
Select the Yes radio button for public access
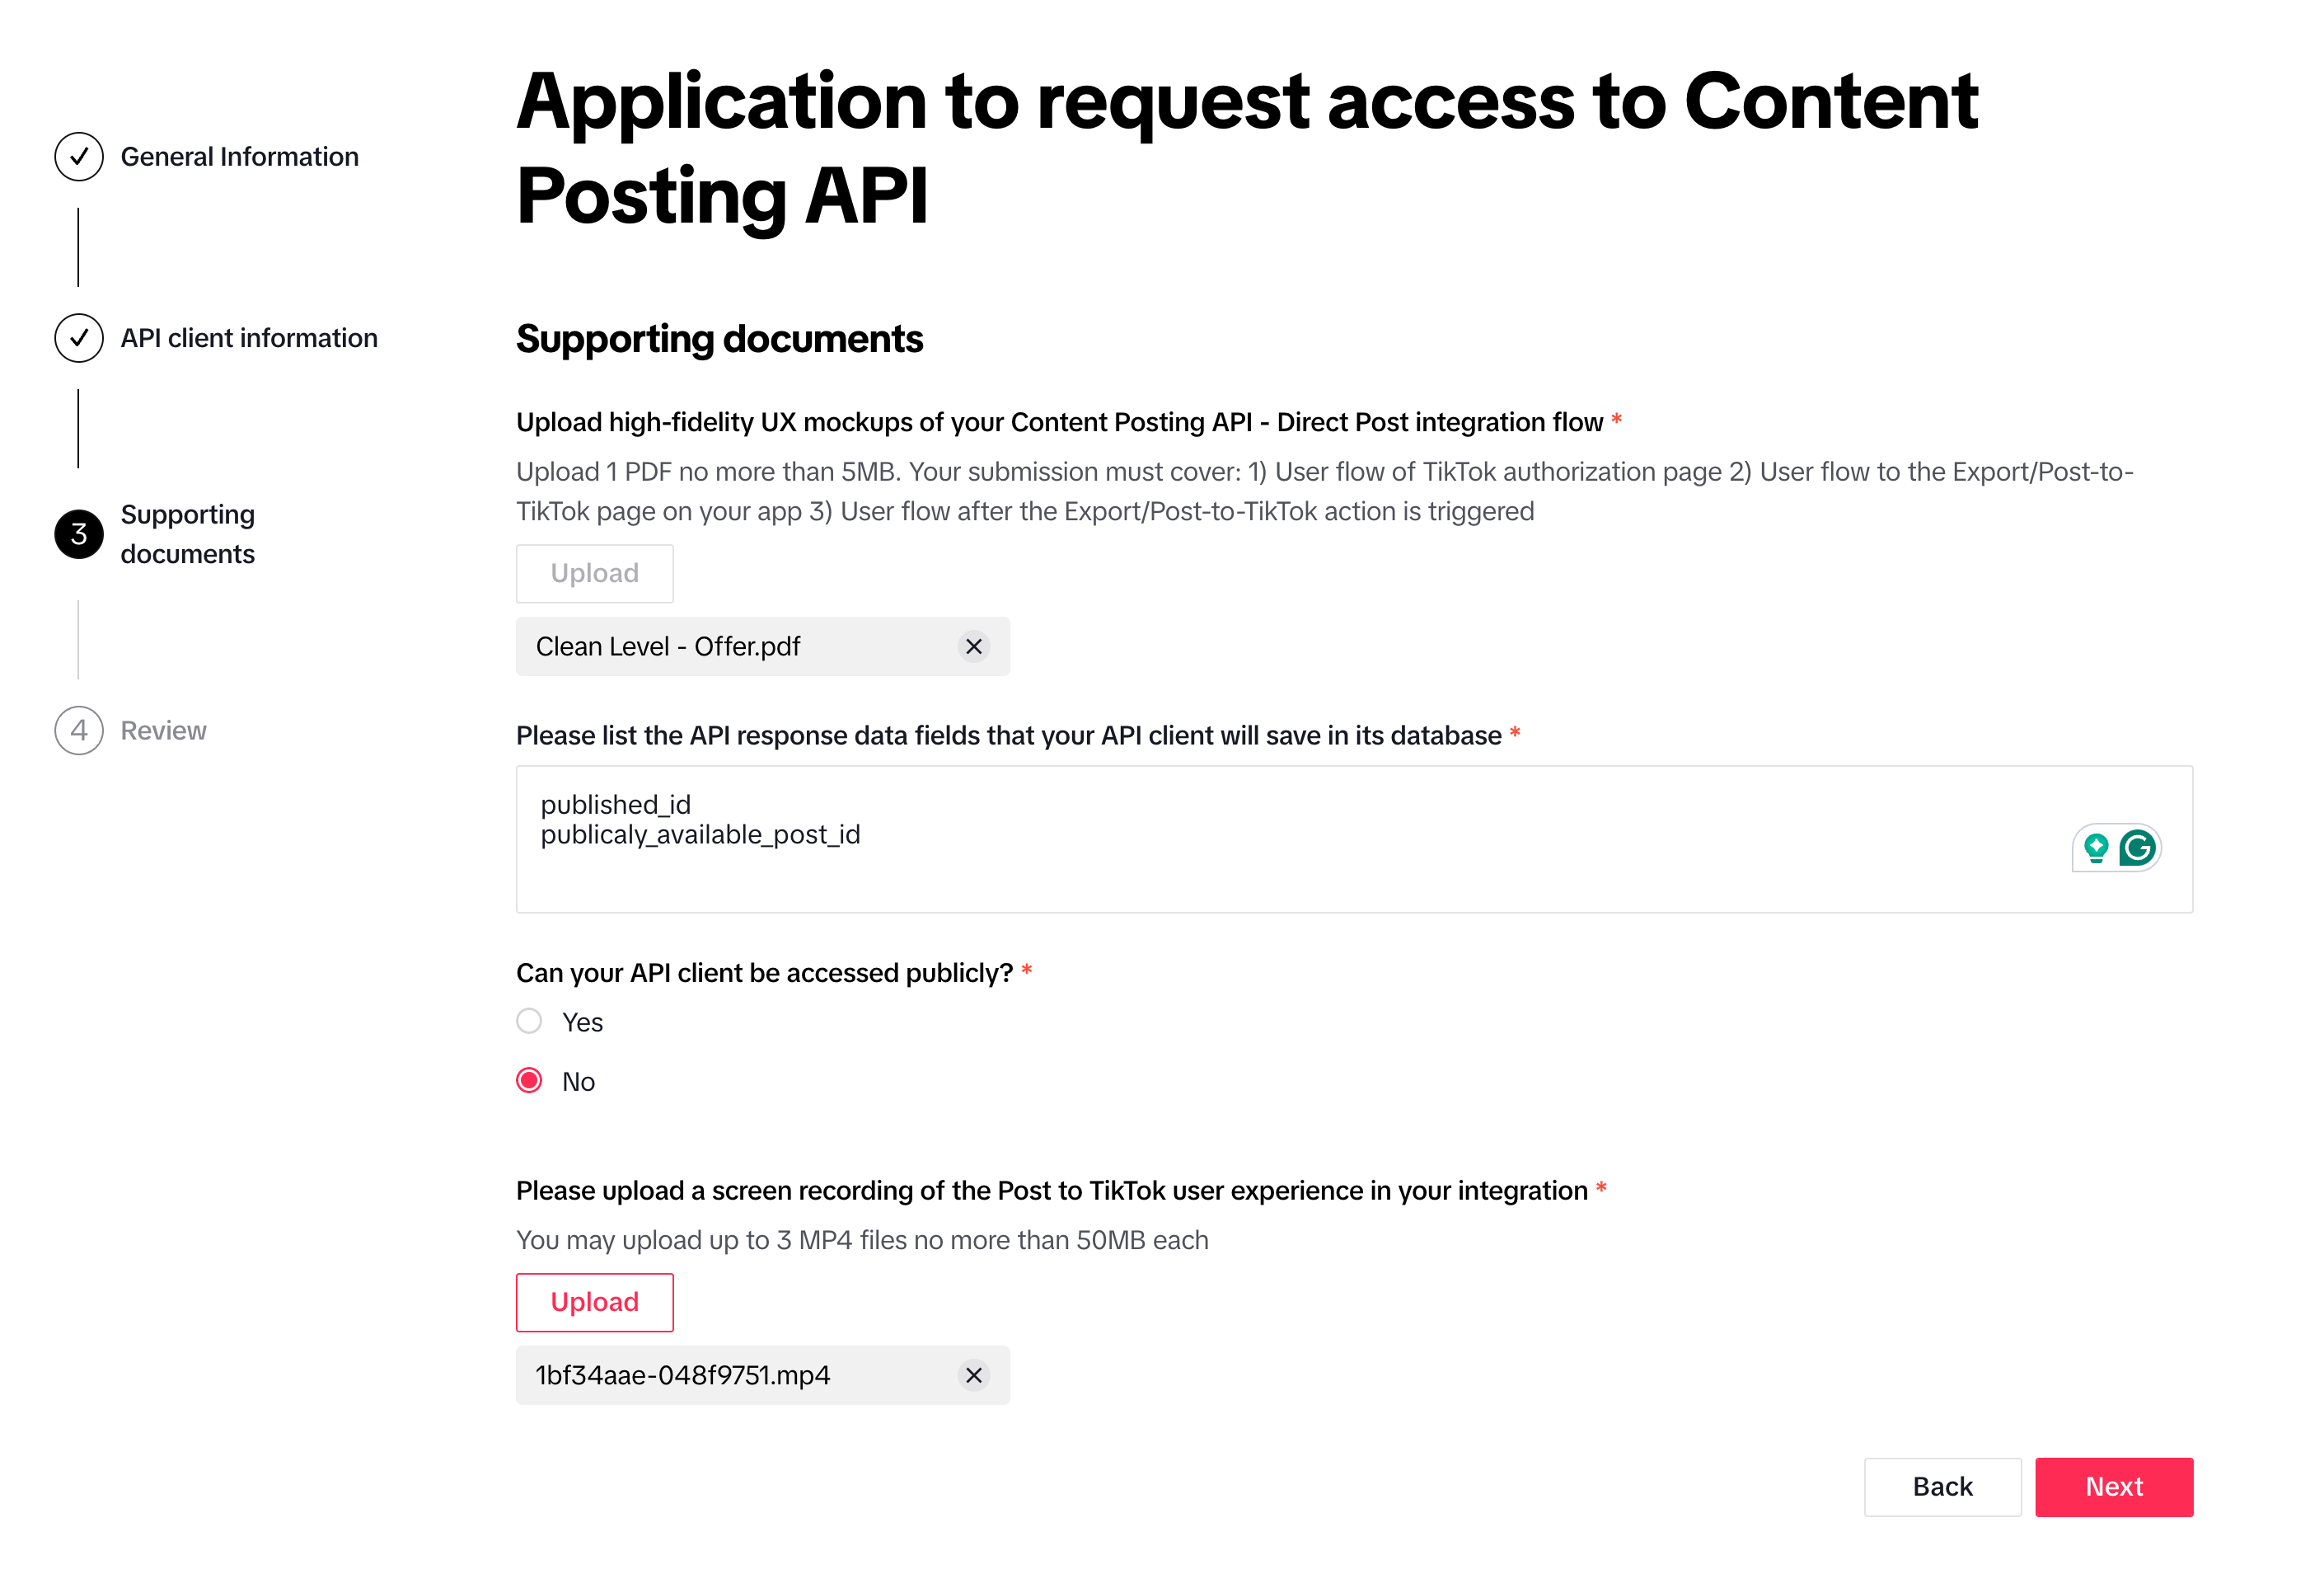point(530,1022)
